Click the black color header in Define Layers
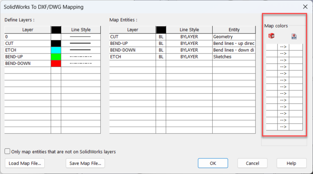 tap(56, 30)
